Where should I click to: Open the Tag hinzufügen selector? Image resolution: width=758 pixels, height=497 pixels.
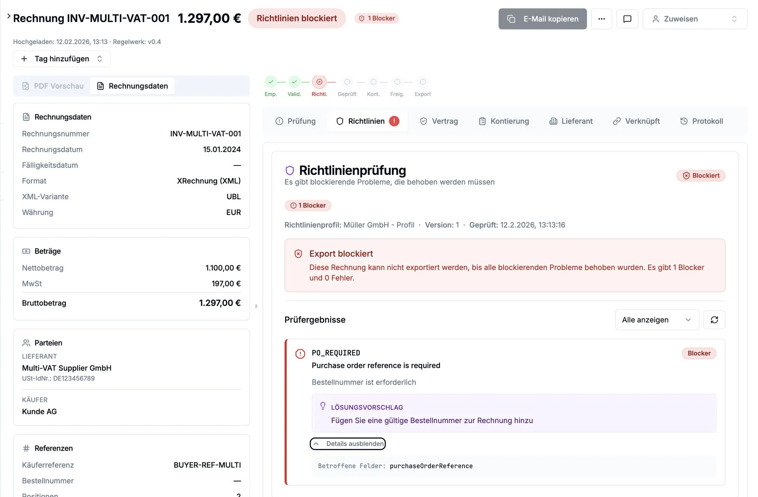click(x=62, y=59)
